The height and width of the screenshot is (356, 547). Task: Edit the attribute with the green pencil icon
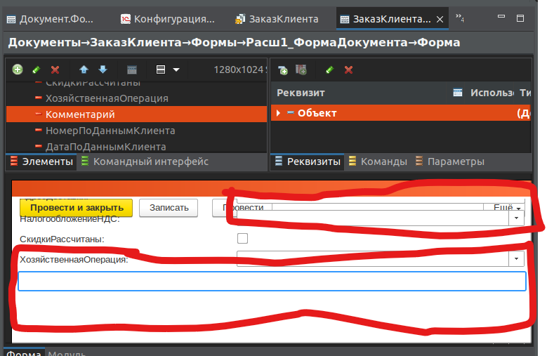(x=329, y=70)
